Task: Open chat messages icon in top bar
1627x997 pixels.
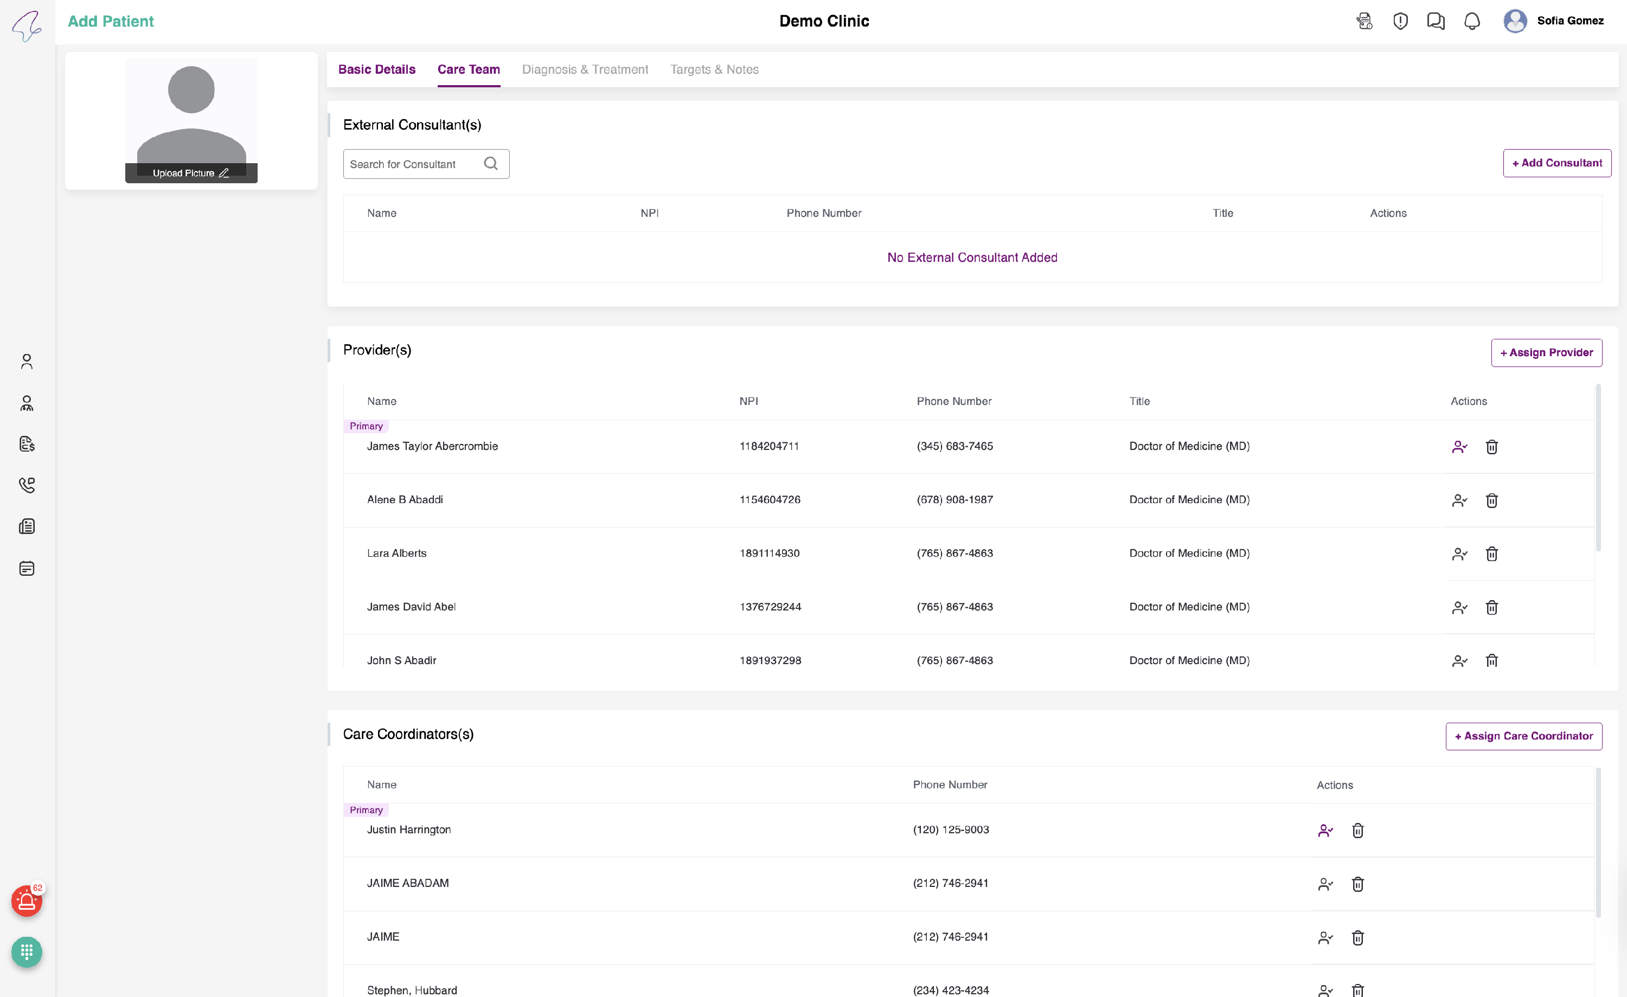Action: coord(1436,21)
